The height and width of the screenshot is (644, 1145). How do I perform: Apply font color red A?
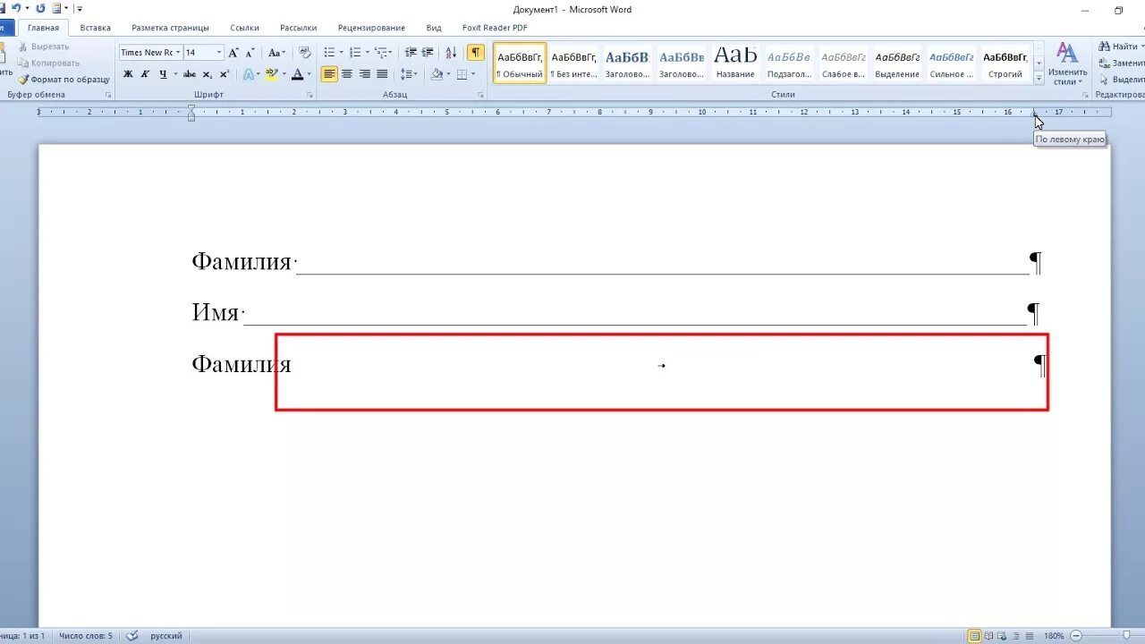(297, 74)
